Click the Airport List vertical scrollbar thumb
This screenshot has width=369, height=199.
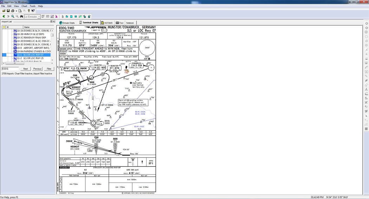point(52,35)
